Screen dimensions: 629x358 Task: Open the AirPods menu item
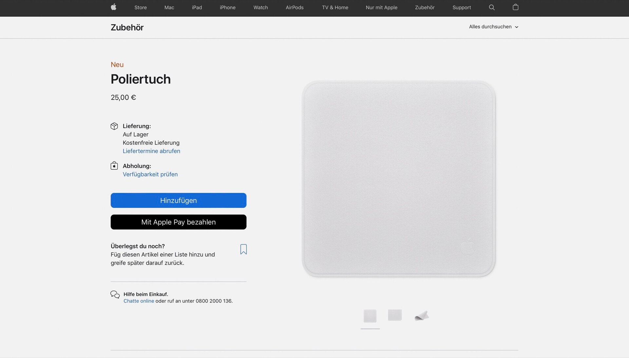tap(295, 7)
